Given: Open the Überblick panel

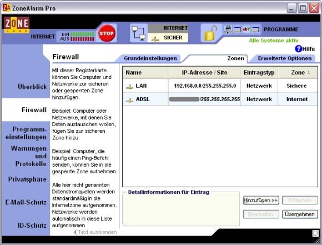Looking at the screenshot, I should tap(32, 87).
